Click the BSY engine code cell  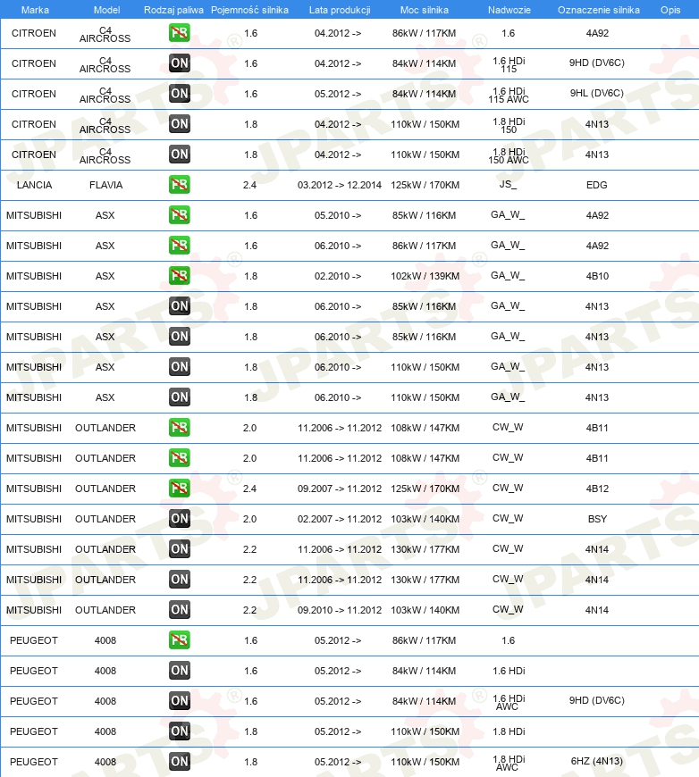tap(597, 519)
